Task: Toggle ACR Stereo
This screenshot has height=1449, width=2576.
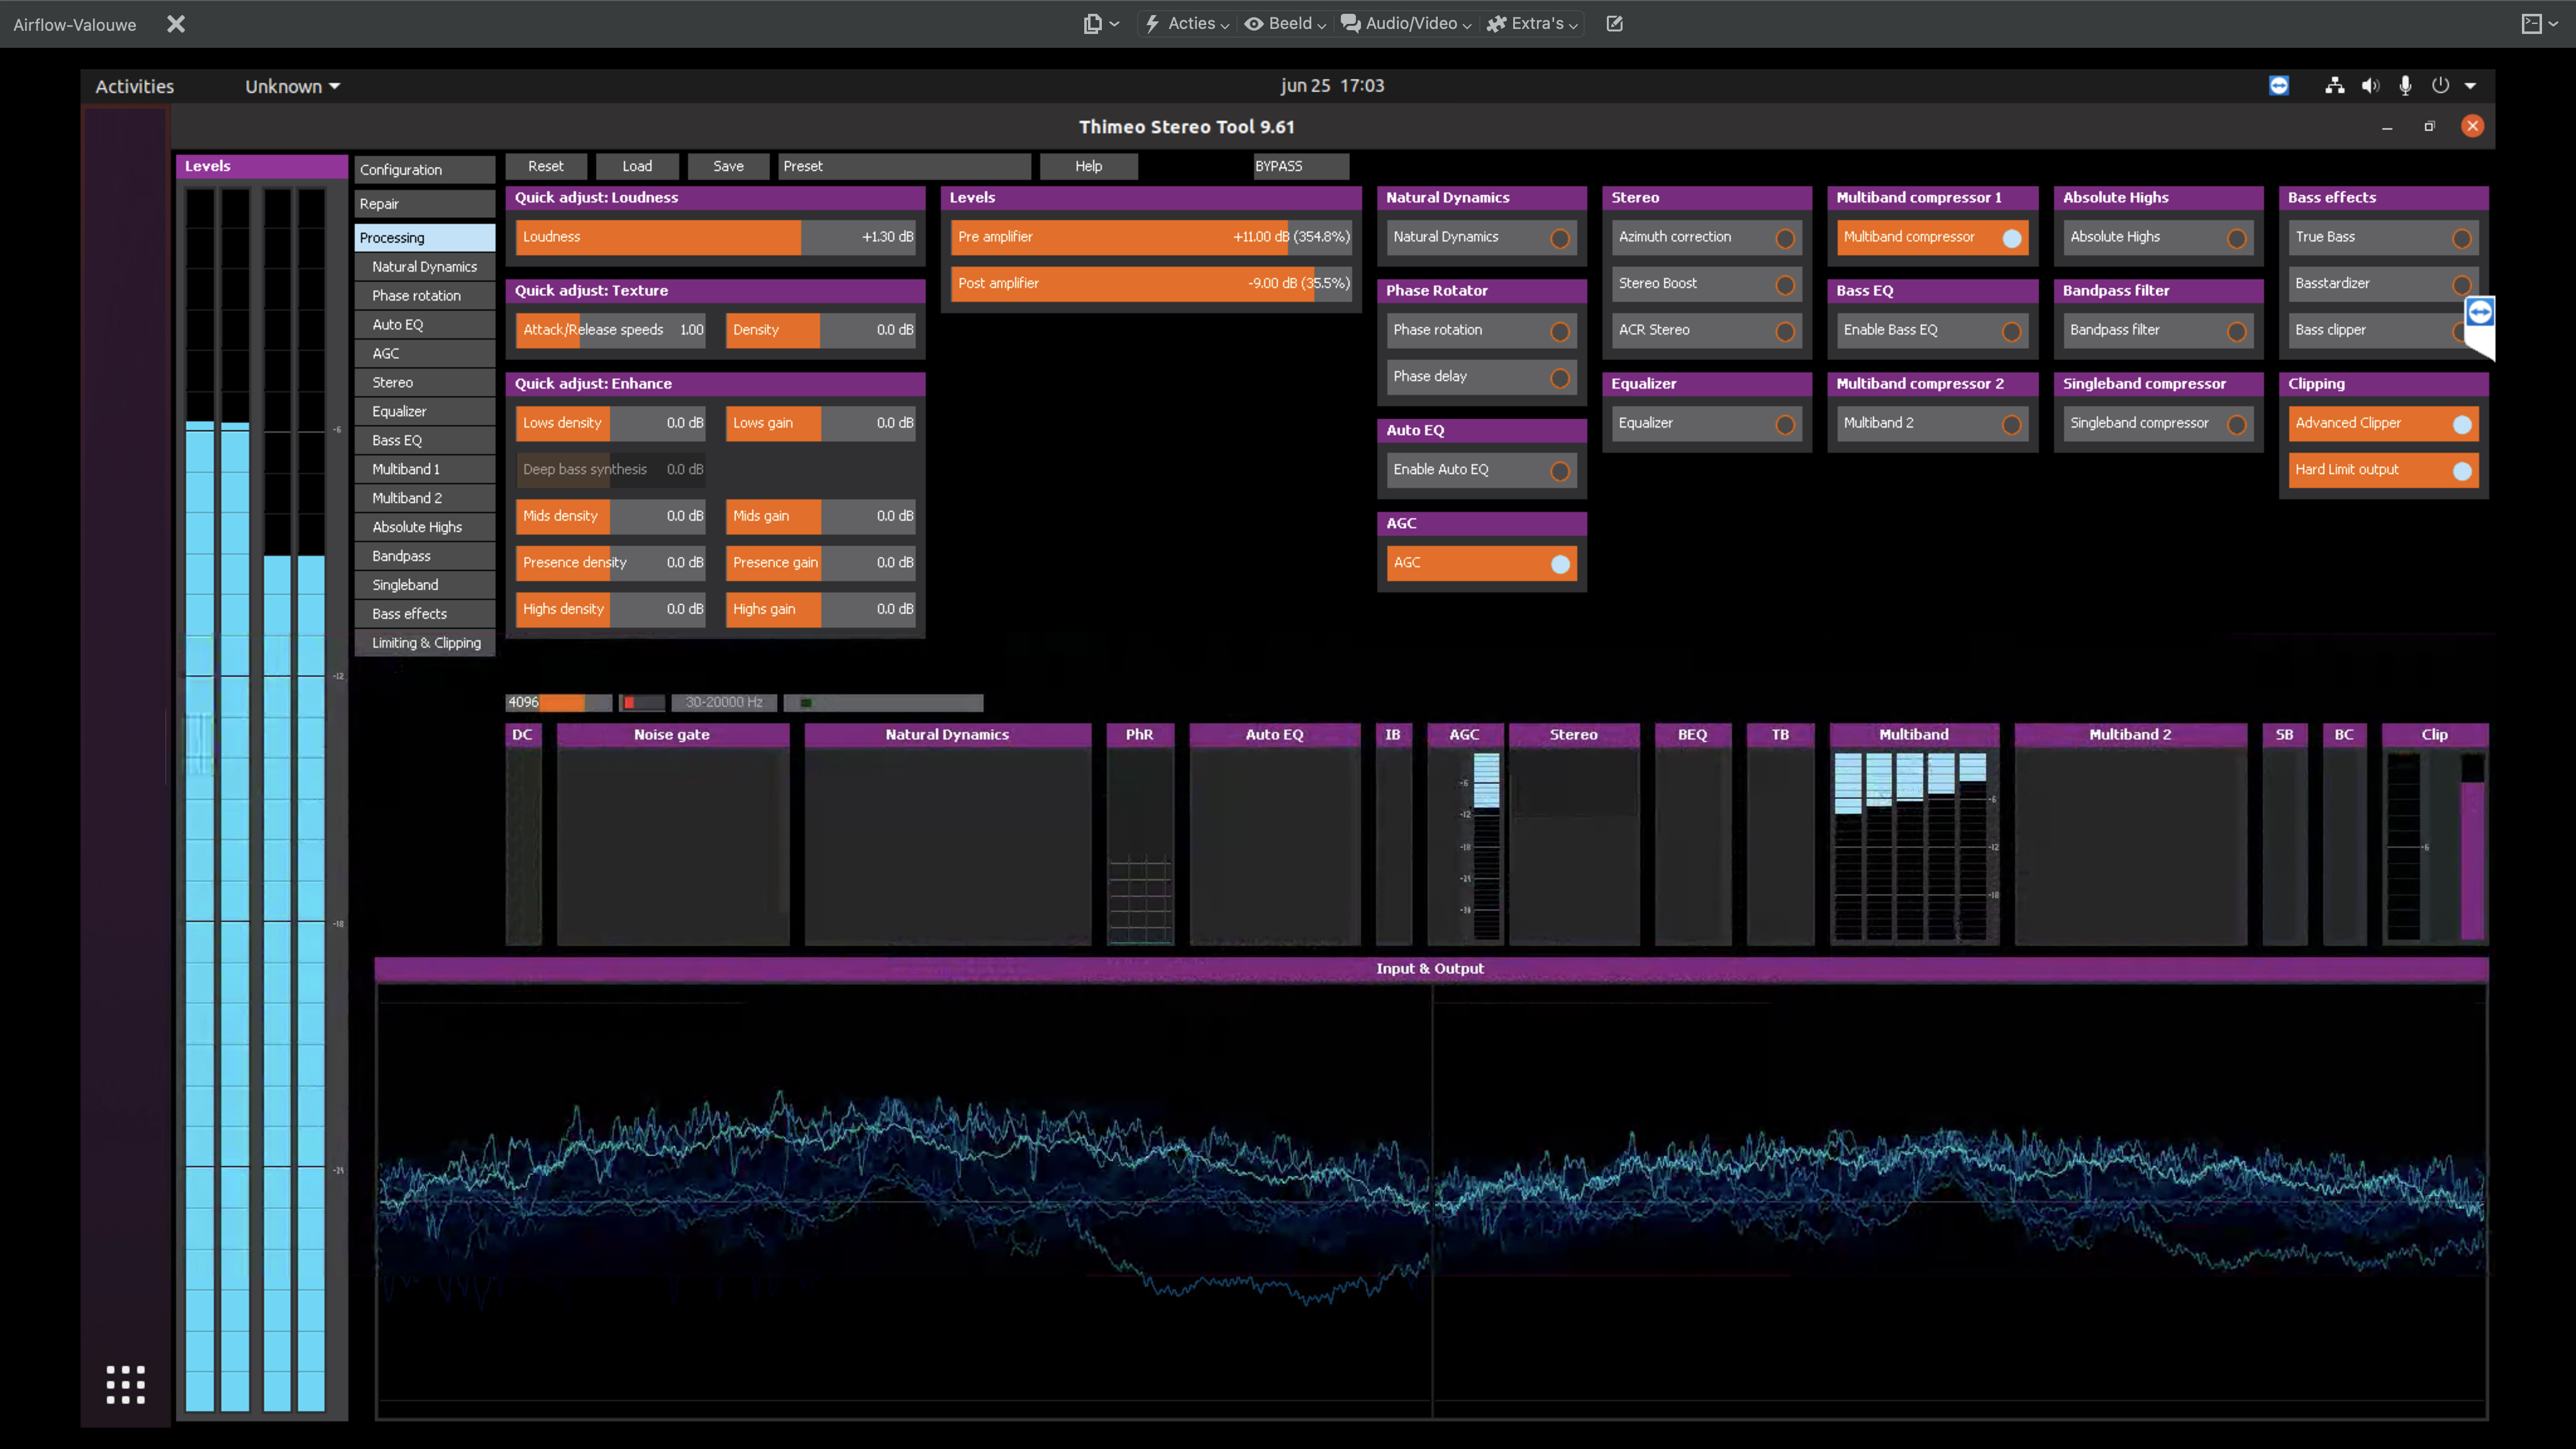Action: (x=1707, y=330)
